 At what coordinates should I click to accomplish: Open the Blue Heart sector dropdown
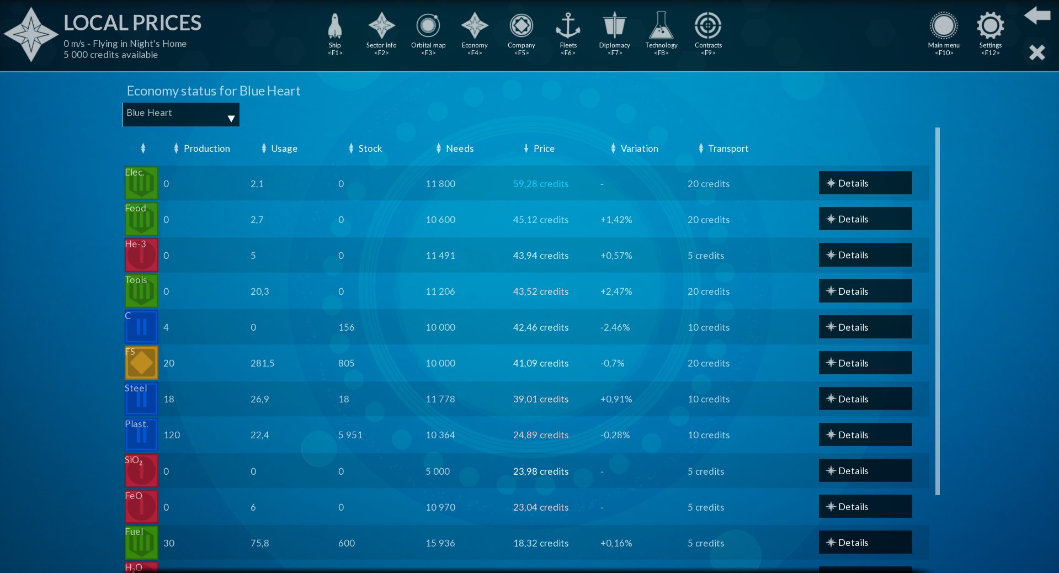click(181, 114)
